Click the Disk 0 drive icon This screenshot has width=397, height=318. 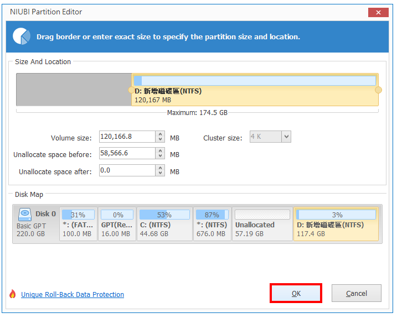pyautogui.click(x=24, y=215)
